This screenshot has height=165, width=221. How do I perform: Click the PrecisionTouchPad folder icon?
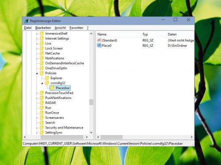[42, 93]
